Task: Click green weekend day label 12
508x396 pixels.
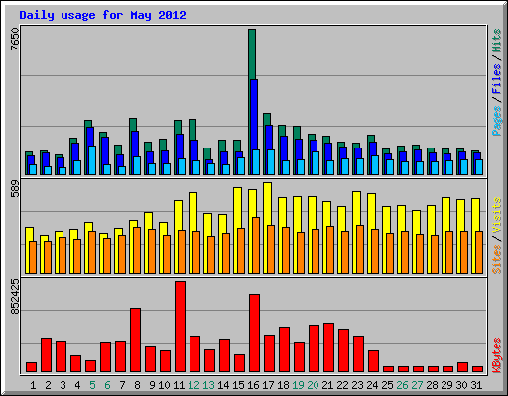Action: [193, 385]
